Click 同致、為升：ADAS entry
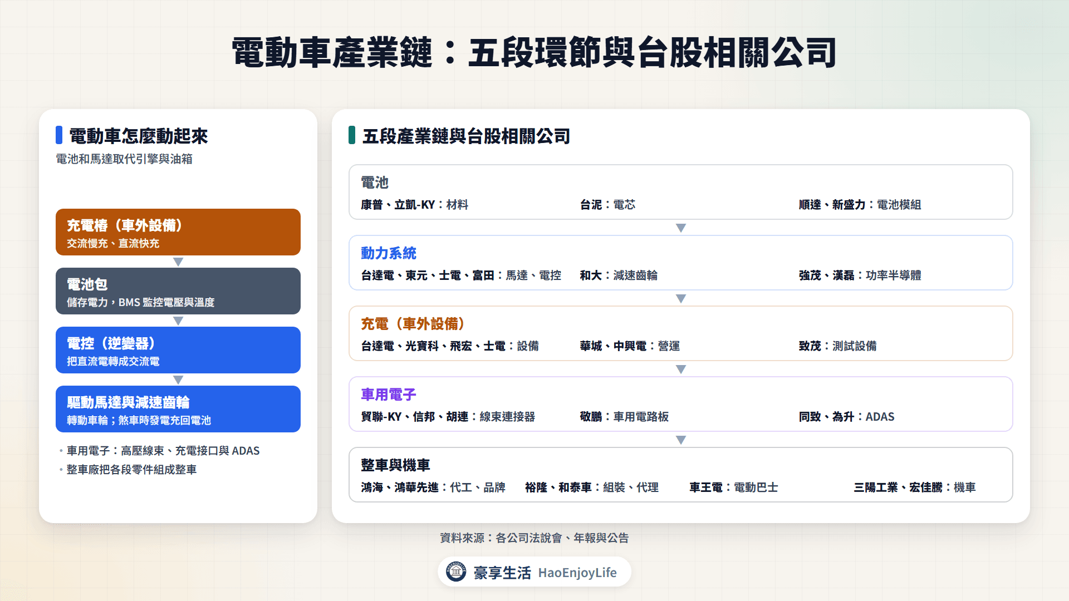Screen dimensions: 1069x601 (847, 417)
